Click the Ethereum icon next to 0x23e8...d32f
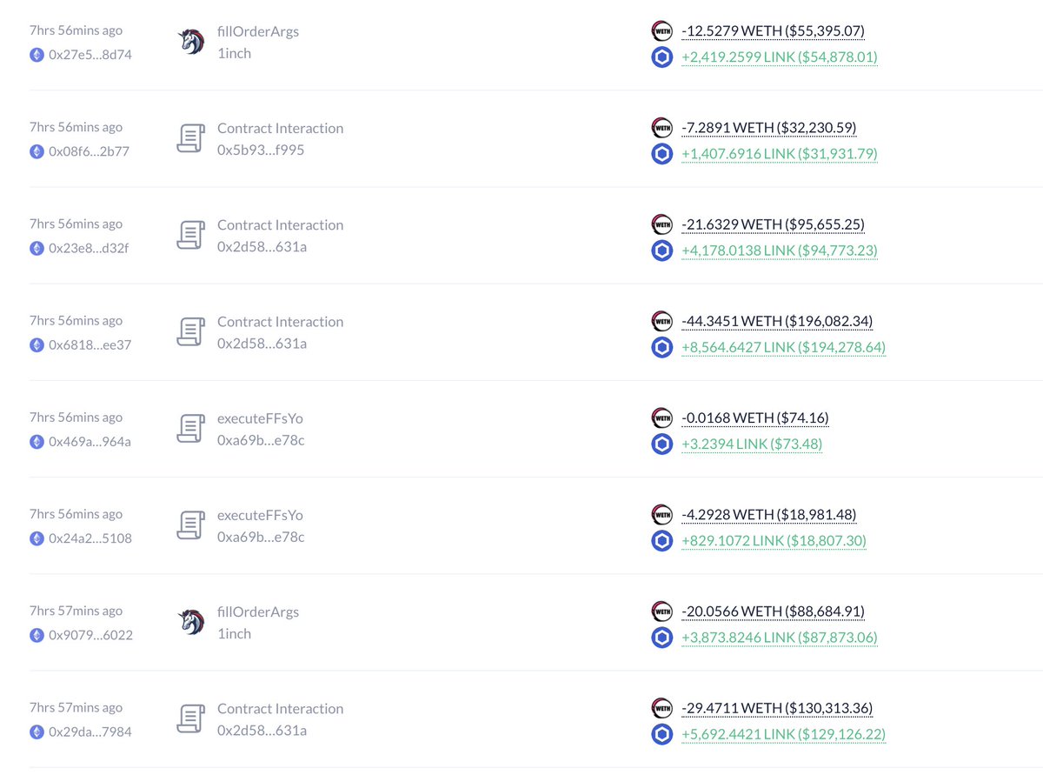The image size is (1043, 775). click(x=37, y=248)
